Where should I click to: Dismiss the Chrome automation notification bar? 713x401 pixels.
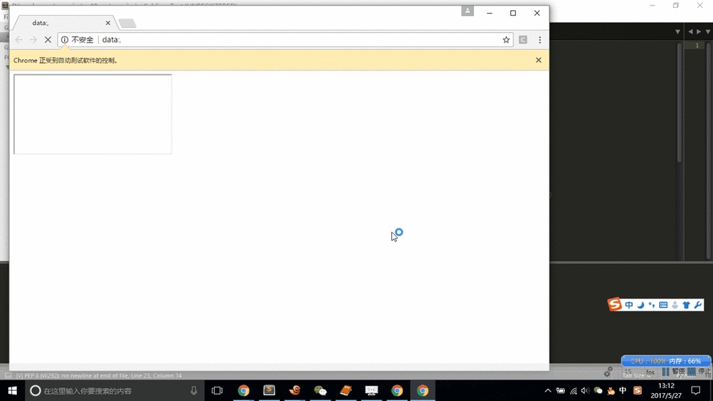coord(538,60)
